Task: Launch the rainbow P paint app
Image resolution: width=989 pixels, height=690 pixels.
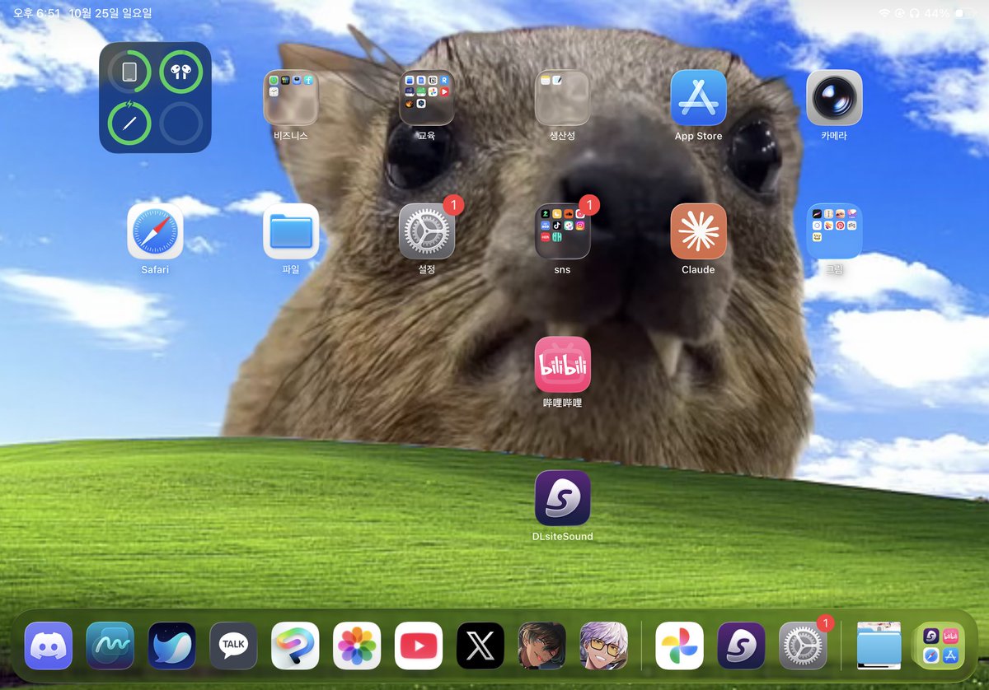Action: (x=296, y=646)
